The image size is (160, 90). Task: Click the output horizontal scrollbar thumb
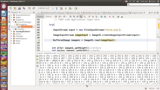point(88,85)
